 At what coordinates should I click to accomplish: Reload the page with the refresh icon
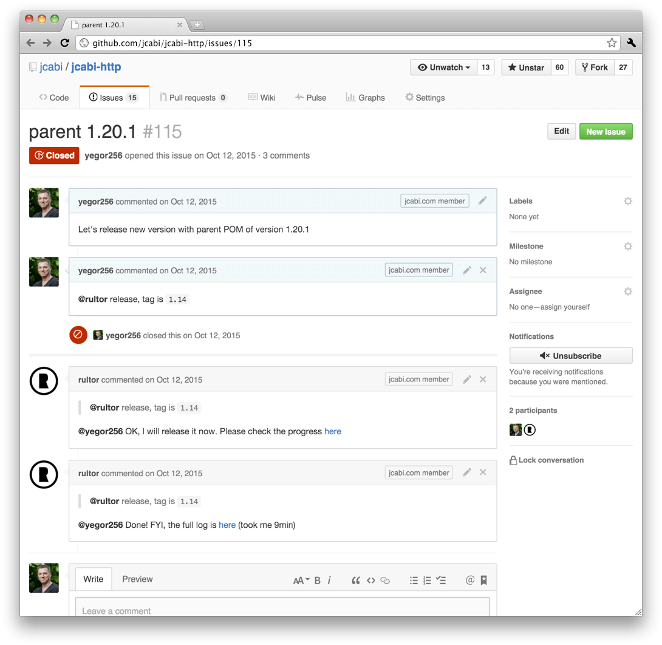click(64, 43)
